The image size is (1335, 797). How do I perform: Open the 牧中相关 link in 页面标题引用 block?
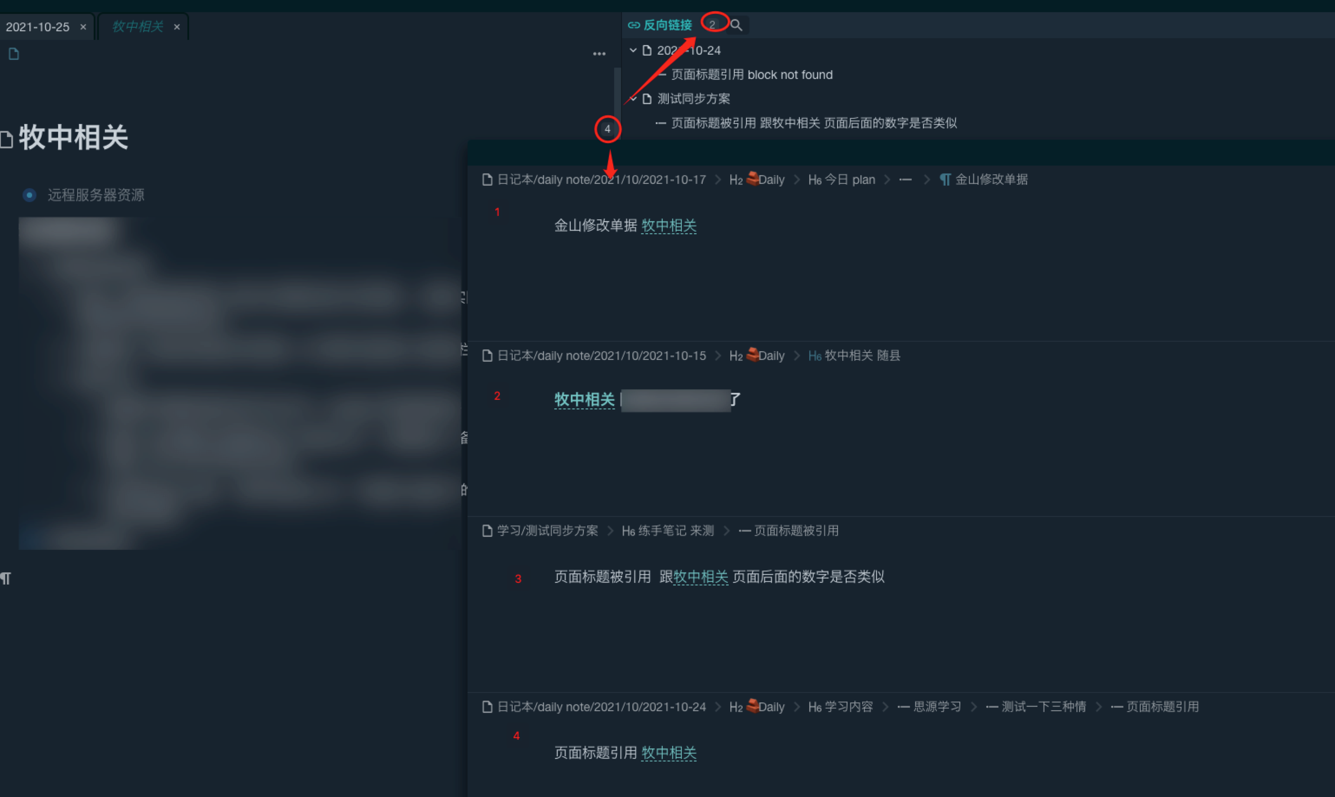(668, 753)
